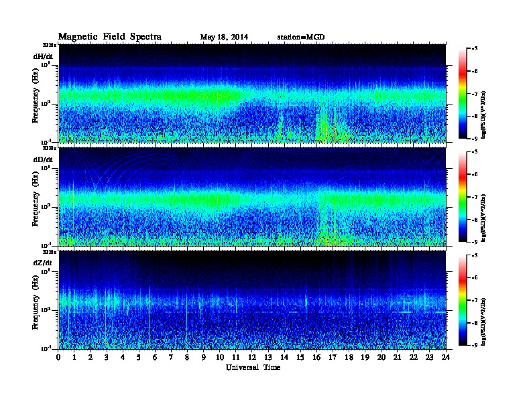This screenshot has width=531, height=410.
Task: Click hour tick label "3" on the time axis
Action: (107, 357)
